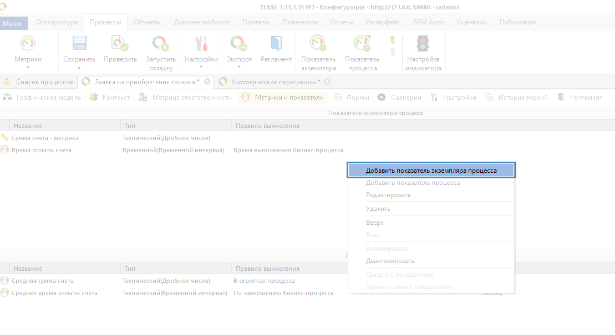Sort by Правило вычисления column header
Image resolution: width=615 pixels, height=335 pixels.
pos(267,126)
